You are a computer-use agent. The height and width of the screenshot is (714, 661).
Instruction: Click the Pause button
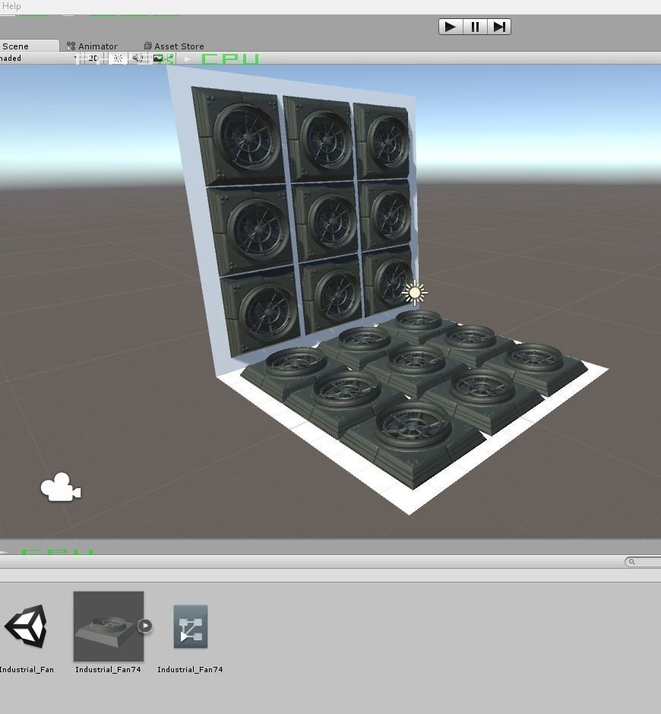click(x=475, y=27)
